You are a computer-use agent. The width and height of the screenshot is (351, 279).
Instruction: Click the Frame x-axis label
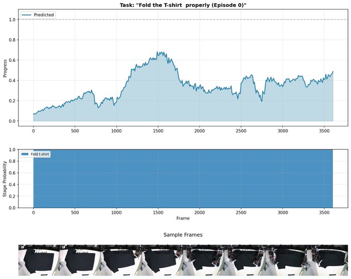[183, 218]
